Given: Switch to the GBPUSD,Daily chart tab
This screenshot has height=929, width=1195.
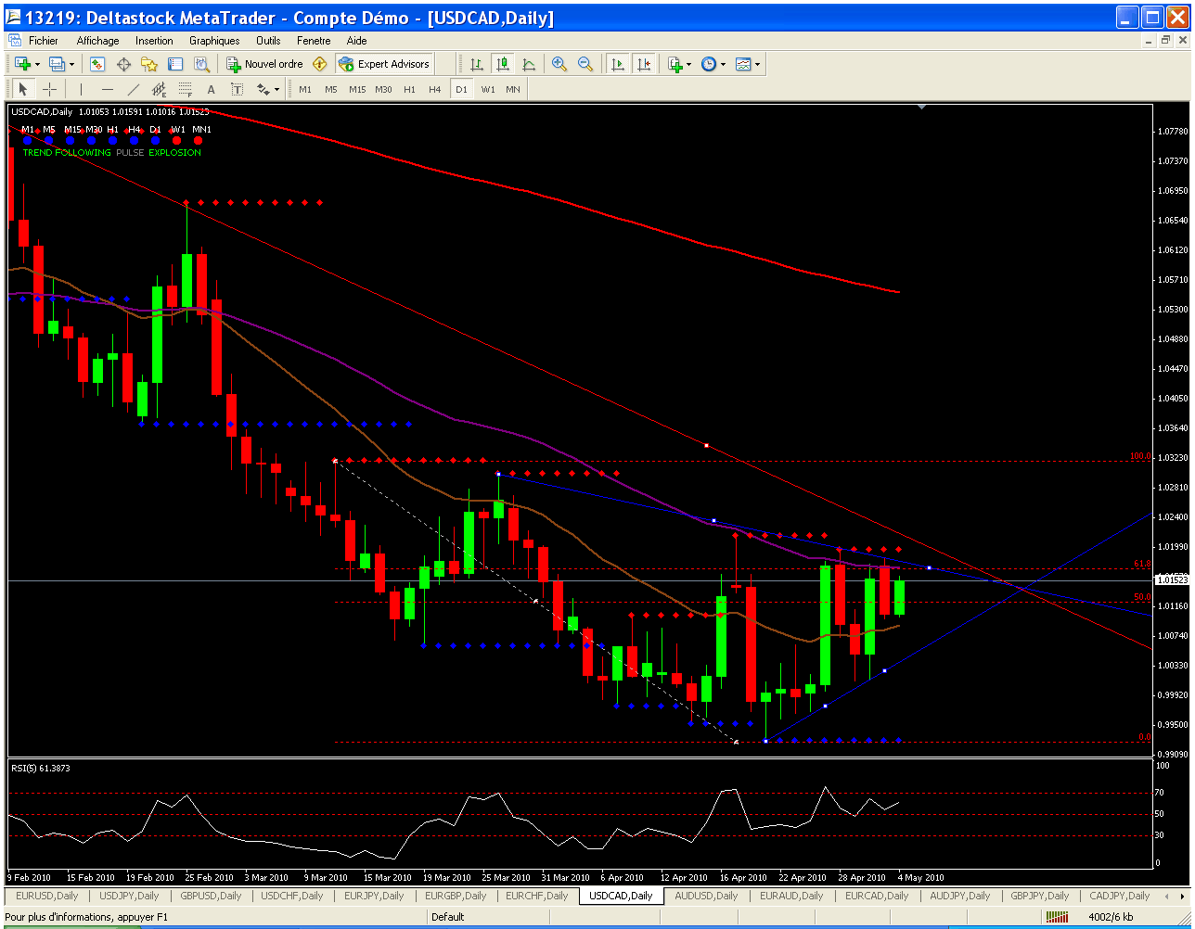Looking at the screenshot, I should tap(211, 896).
